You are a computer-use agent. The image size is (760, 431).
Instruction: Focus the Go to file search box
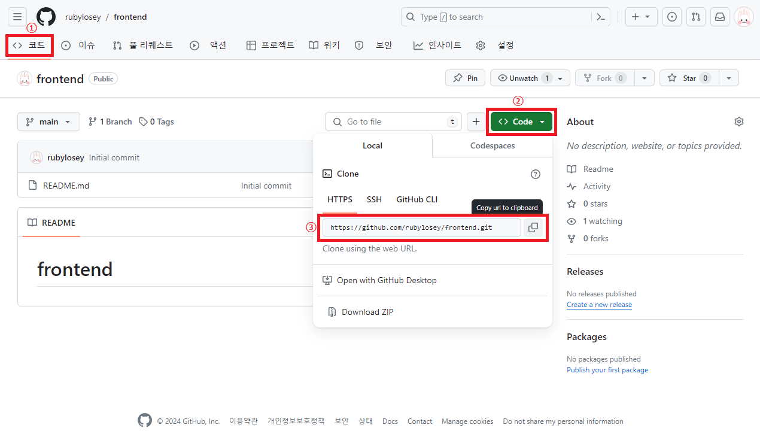(x=393, y=122)
